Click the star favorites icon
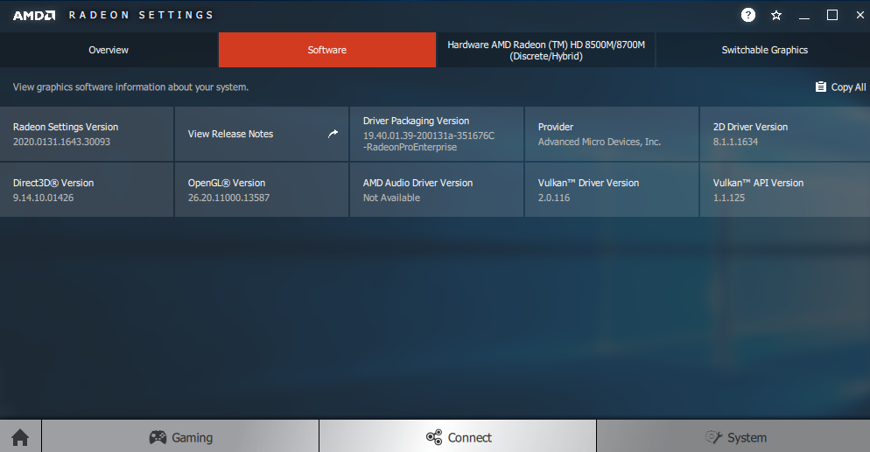This screenshot has width=870, height=452. [x=776, y=15]
